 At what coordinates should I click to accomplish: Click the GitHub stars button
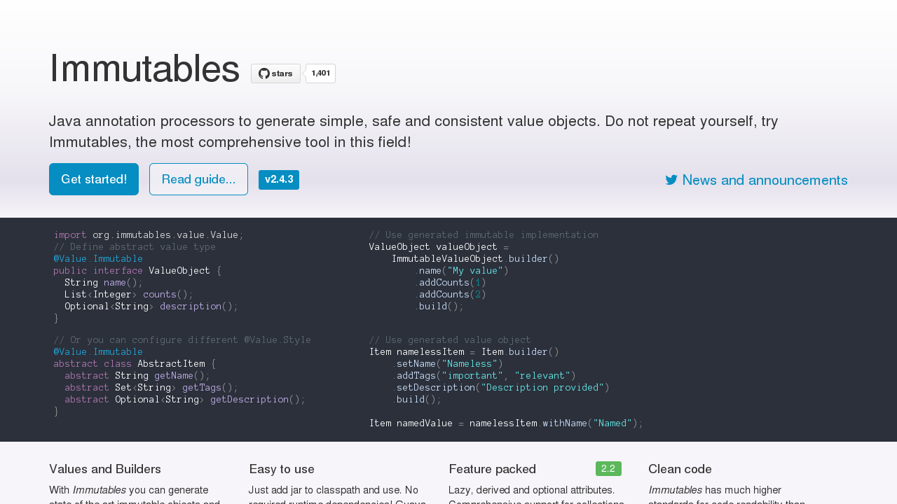(275, 73)
